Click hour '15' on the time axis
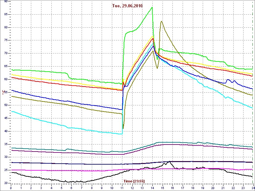This screenshot has width=255, height=191. click(162, 188)
